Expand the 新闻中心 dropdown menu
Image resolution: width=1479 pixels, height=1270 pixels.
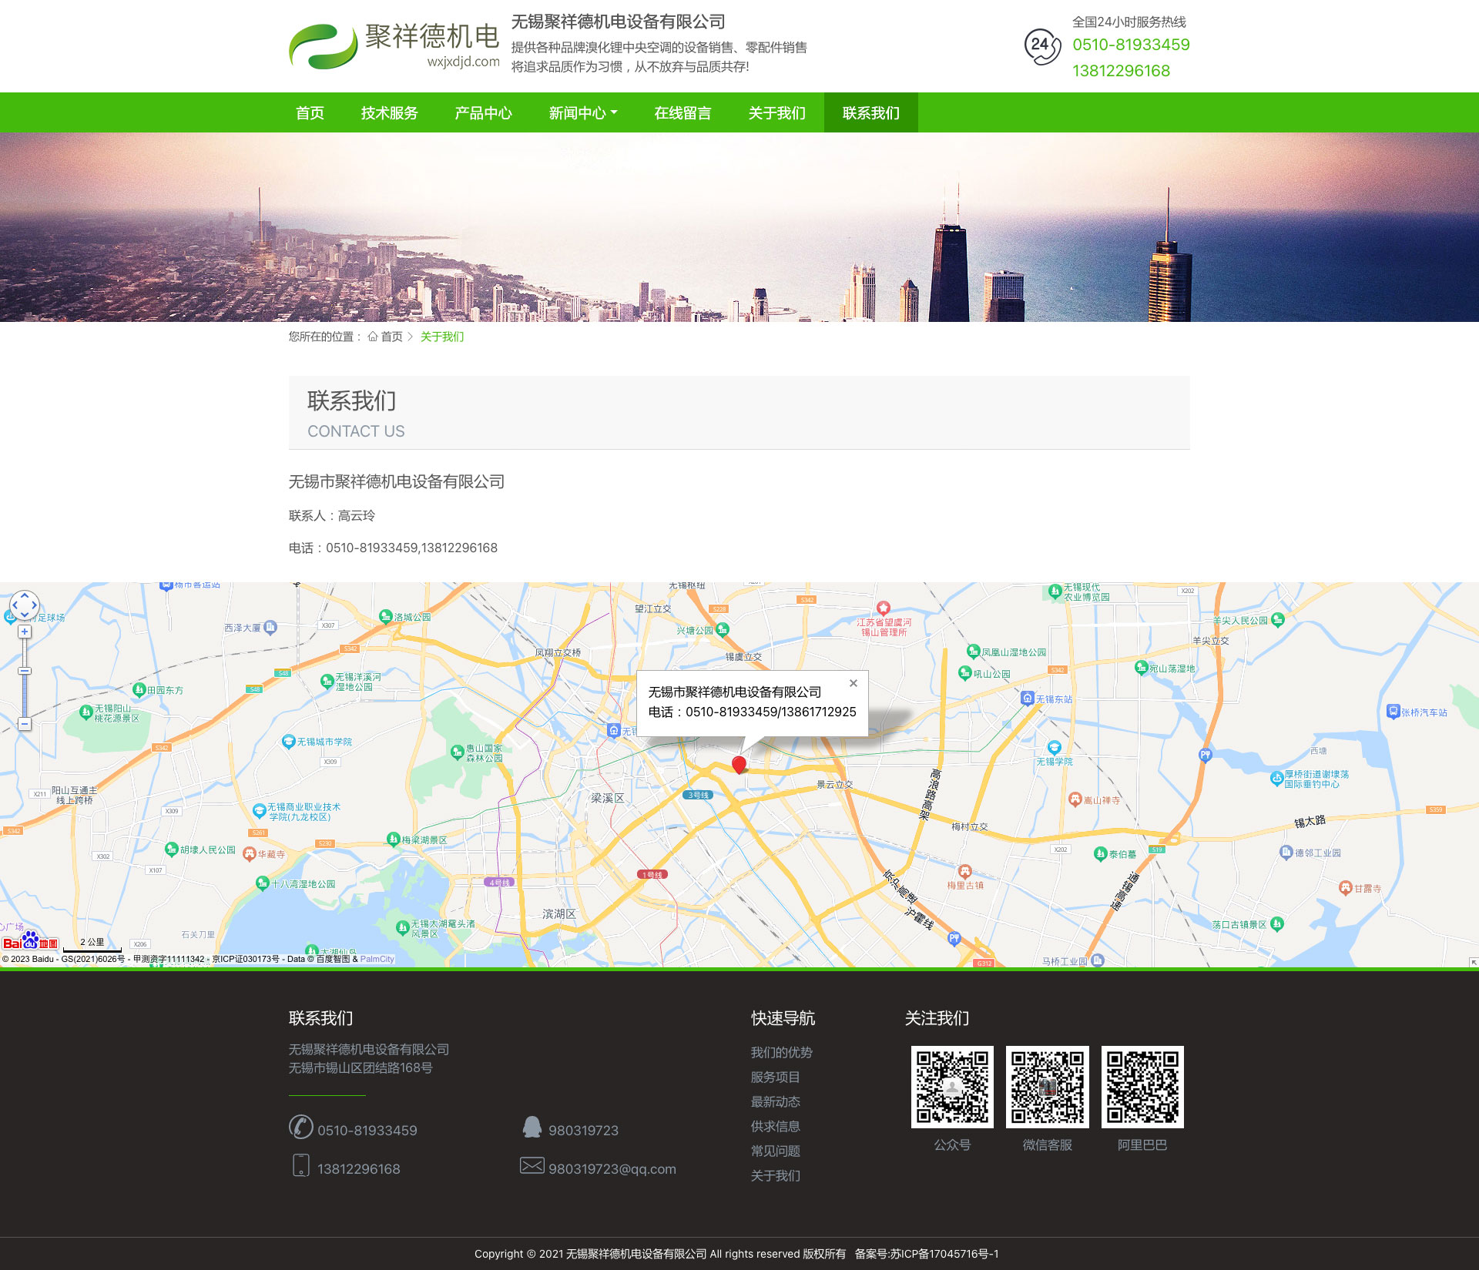(x=582, y=113)
